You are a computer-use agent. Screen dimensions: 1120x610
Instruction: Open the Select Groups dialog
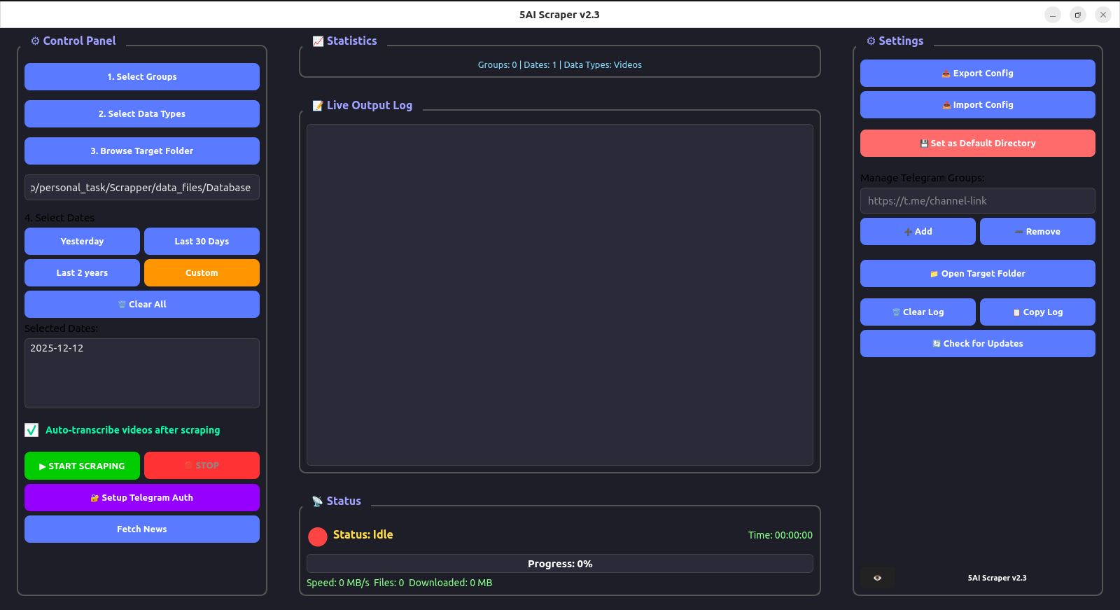click(141, 76)
